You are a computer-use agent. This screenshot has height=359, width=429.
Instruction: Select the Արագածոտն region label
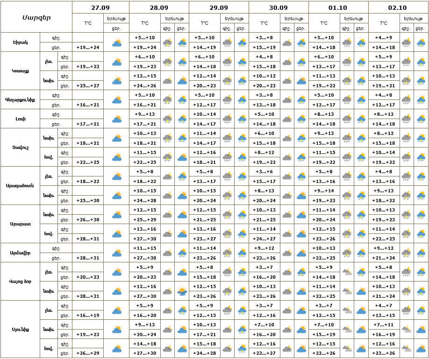tap(20, 186)
